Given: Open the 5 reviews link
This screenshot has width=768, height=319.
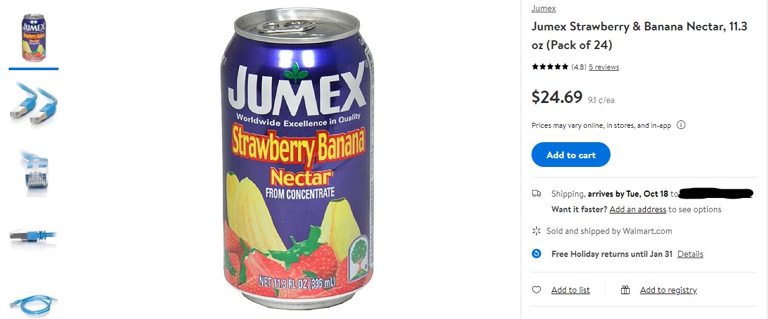Looking at the screenshot, I should [x=604, y=67].
